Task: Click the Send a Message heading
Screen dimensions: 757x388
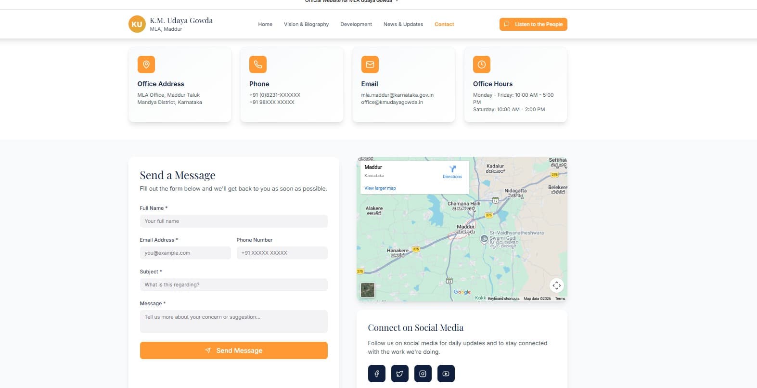Action: tap(178, 175)
